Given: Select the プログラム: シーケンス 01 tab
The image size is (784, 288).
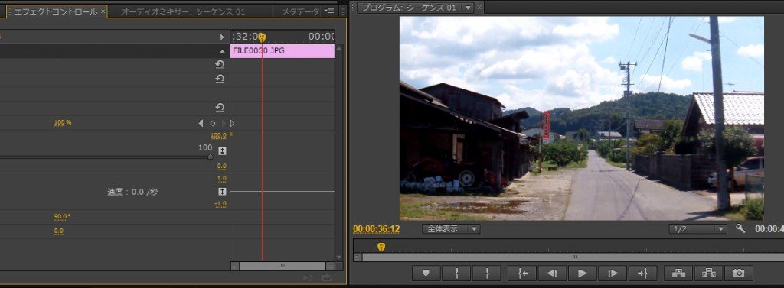Looking at the screenshot, I should pyautogui.click(x=409, y=8).
